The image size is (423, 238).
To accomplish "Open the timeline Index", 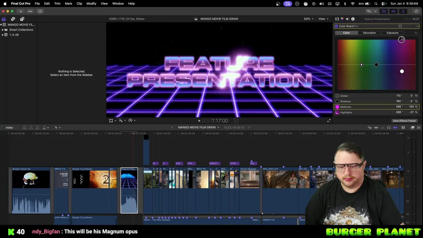I will tap(9, 128).
